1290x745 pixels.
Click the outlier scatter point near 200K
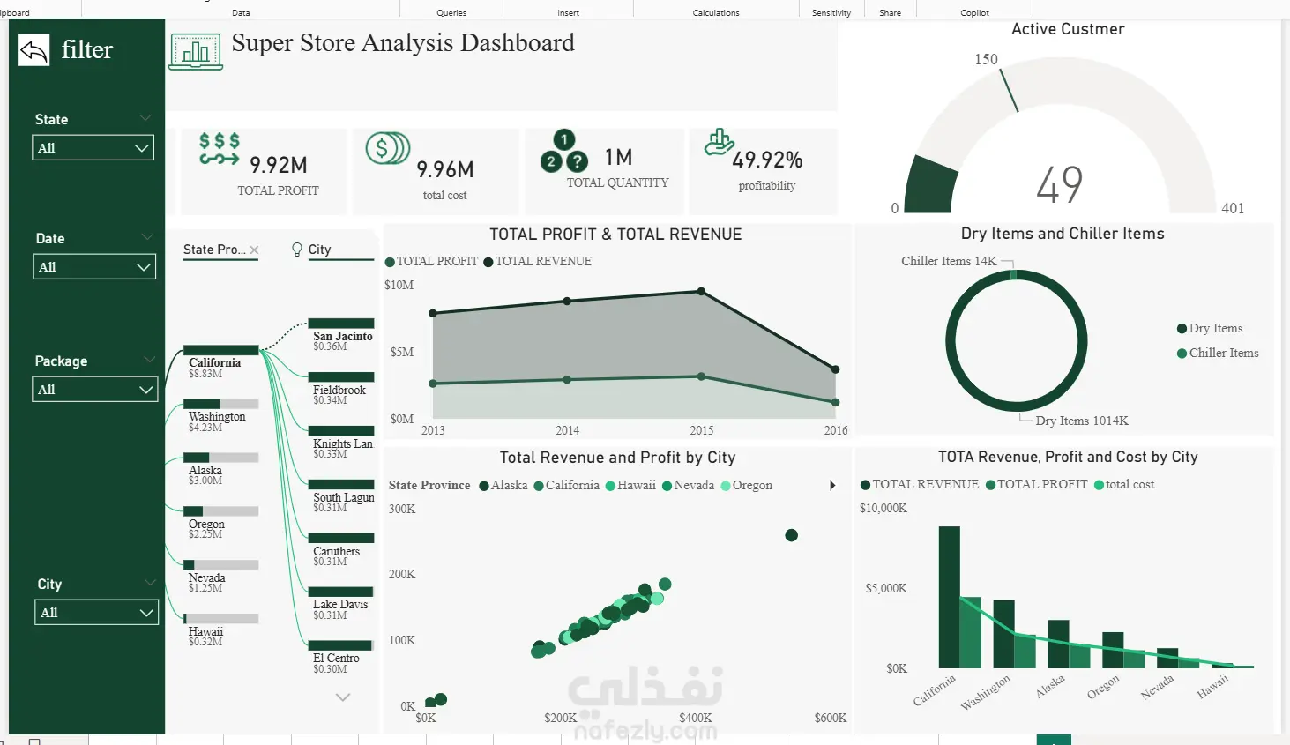pos(792,535)
